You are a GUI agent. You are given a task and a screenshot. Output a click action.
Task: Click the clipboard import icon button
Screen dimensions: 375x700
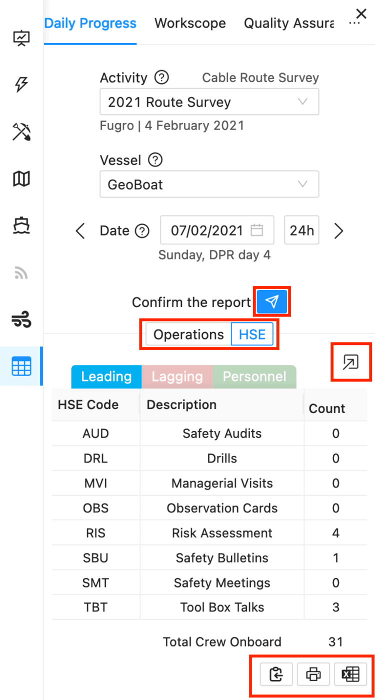(x=276, y=674)
